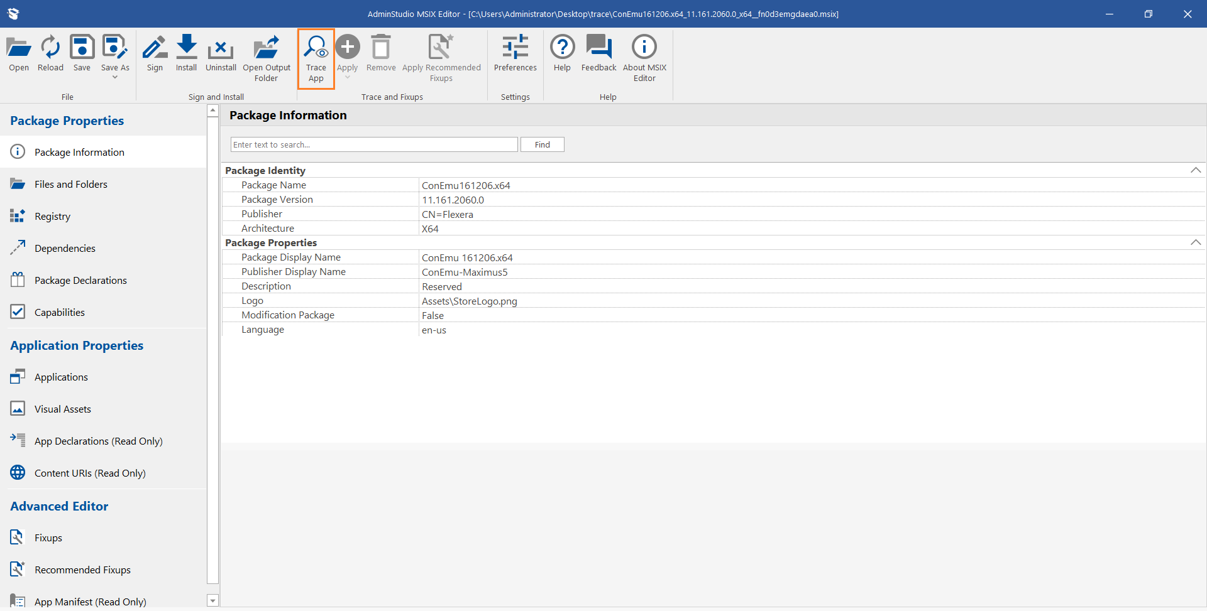Collapse the Package Identity section
The width and height of the screenshot is (1207, 611).
pyautogui.click(x=1195, y=170)
